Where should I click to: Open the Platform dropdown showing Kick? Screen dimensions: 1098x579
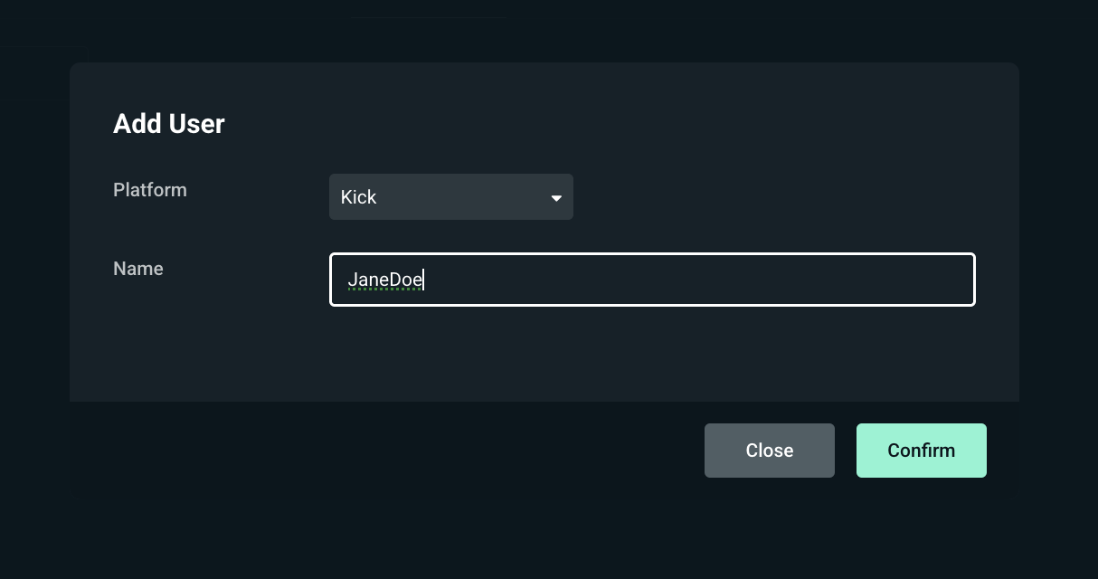(x=450, y=196)
